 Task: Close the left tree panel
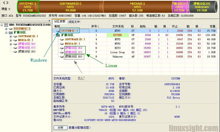tap(49, 21)
